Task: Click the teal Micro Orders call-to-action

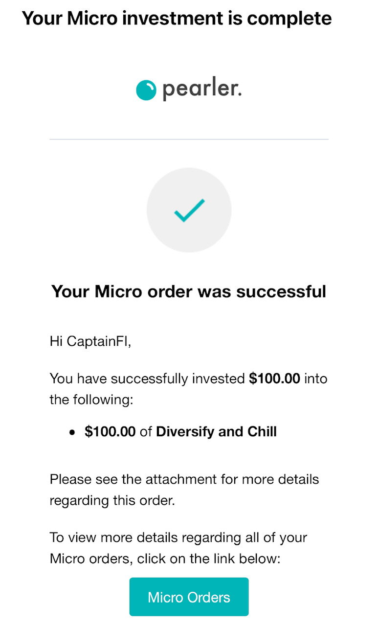Action: [x=189, y=597]
